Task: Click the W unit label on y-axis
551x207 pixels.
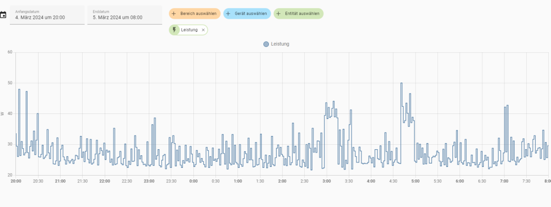Action: point(2,113)
